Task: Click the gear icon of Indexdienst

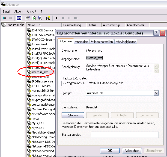Action: click(29, 44)
